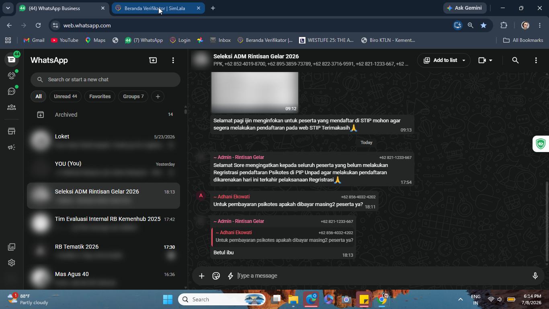Image resolution: width=549 pixels, height=309 pixels.
Task: Open the Business tools storefront icon
Action: tap(12, 131)
